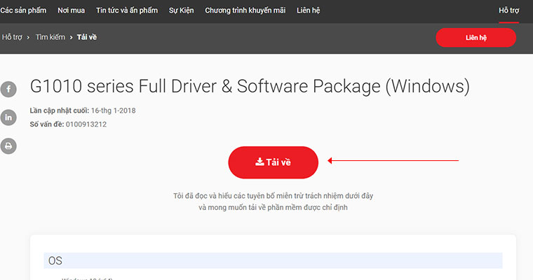Share page via LinkedIn icon
Screen dimensions: 533x280
(8, 118)
